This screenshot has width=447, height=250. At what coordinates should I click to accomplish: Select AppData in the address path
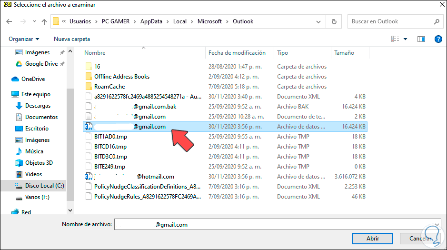[151, 21]
